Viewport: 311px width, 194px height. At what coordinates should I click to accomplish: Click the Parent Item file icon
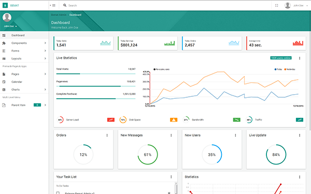pyautogui.click(x=4, y=105)
